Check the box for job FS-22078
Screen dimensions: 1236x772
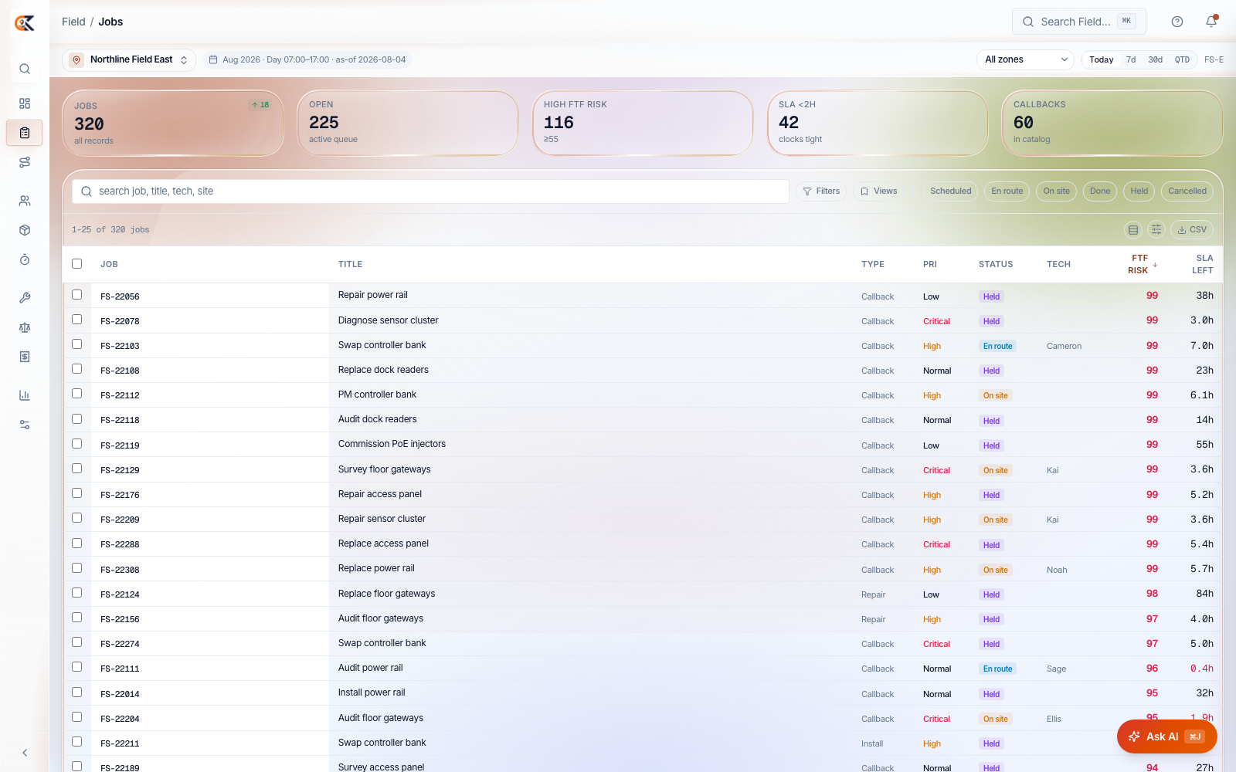76,319
